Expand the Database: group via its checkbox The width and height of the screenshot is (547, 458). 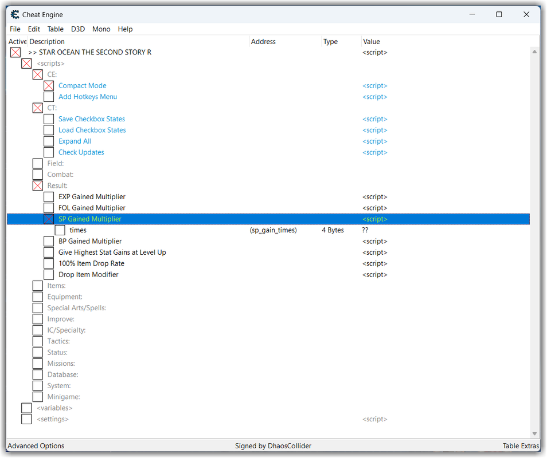point(38,375)
